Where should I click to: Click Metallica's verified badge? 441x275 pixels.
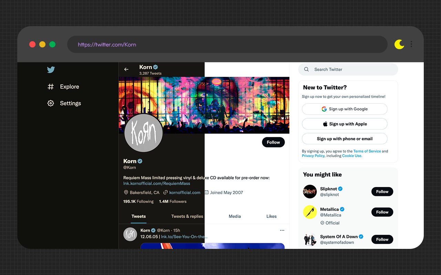pos(342,209)
